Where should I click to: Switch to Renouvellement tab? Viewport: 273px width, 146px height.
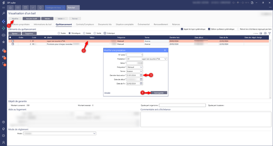point(161,24)
